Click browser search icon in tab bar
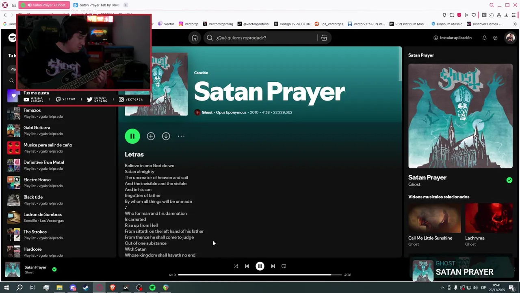The image size is (520, 293). [x=492, y=5]
